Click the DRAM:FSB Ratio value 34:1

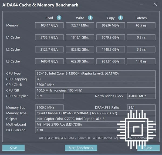(x=141, y=108)
